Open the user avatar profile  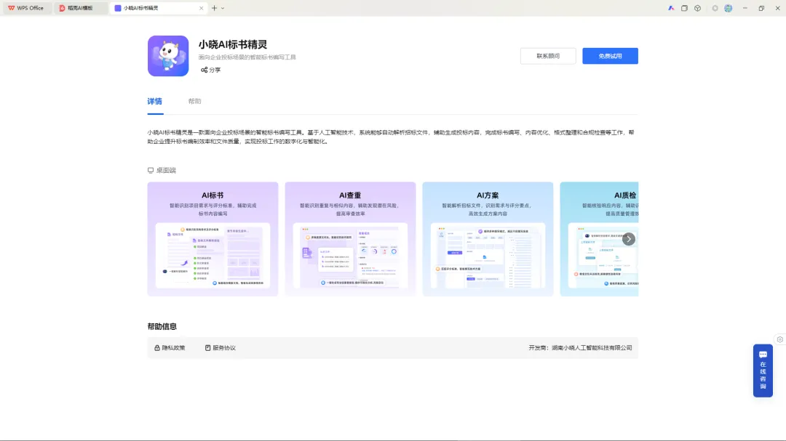[x=729, y=8]
